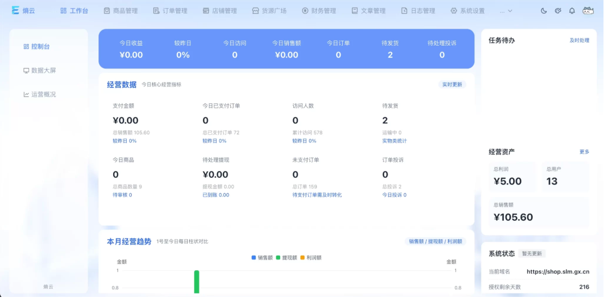Click the 总商品数量 9 text
Screen dimensions: 604x304
pos(127,187)
